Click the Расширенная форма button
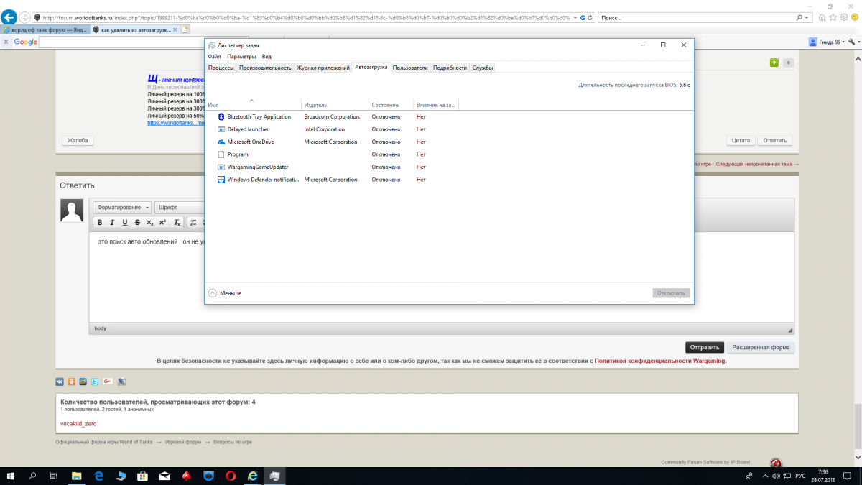862x485 pixels. pyautogui.click(x=761, y=347)
